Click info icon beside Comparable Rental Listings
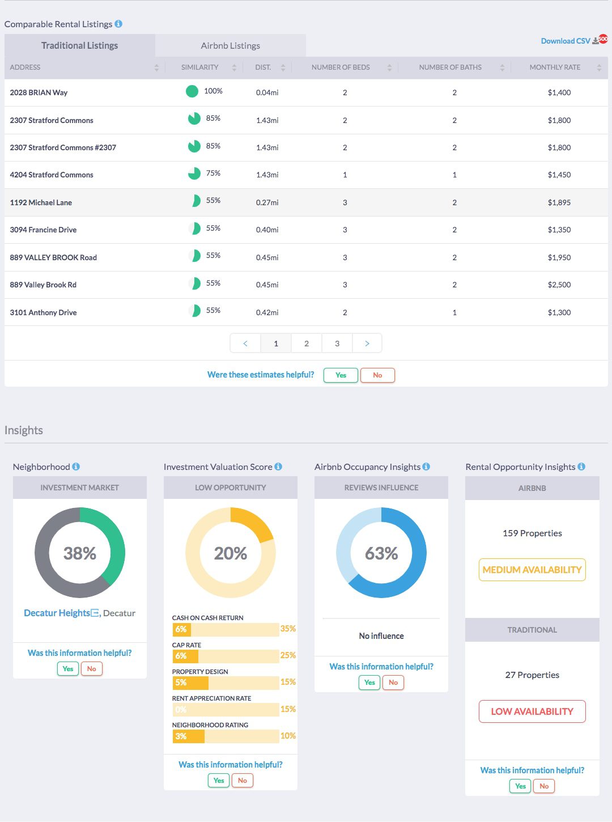The width and height of the screenshot is (612, 822). pos(118,24)
